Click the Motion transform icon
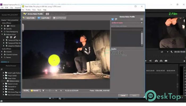 8,26
